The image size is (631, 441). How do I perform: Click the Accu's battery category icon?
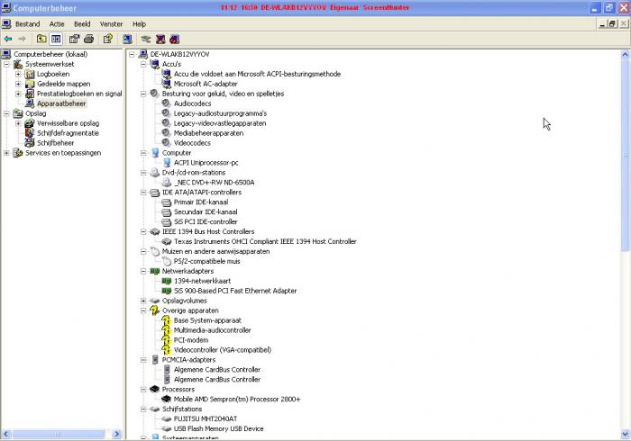click(x=154, y=64)
